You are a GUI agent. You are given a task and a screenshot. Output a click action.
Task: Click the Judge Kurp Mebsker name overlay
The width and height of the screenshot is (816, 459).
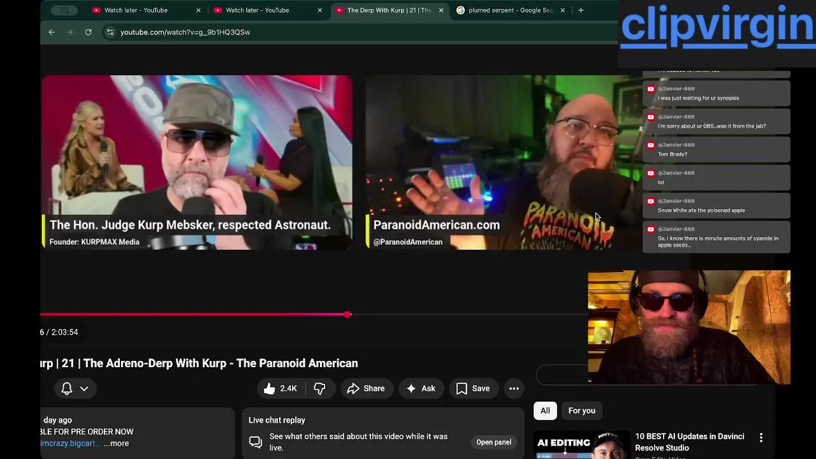tap(190, 225)
